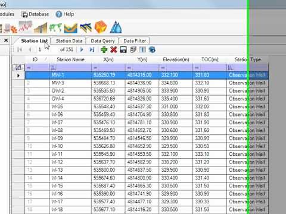Open filter operator under Y(m) column
Screen dimensions: 286x214
pyautogui.click(x=129, y=68)
